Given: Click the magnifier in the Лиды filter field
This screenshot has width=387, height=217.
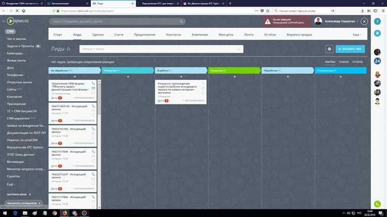Looking at the screenshot, I should [x=238, y=49].
